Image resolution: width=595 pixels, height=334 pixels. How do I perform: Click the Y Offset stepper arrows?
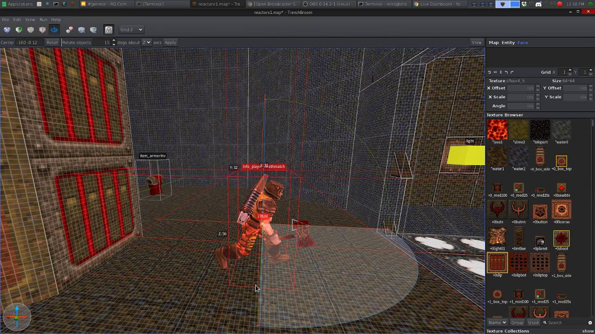(591, 88)
